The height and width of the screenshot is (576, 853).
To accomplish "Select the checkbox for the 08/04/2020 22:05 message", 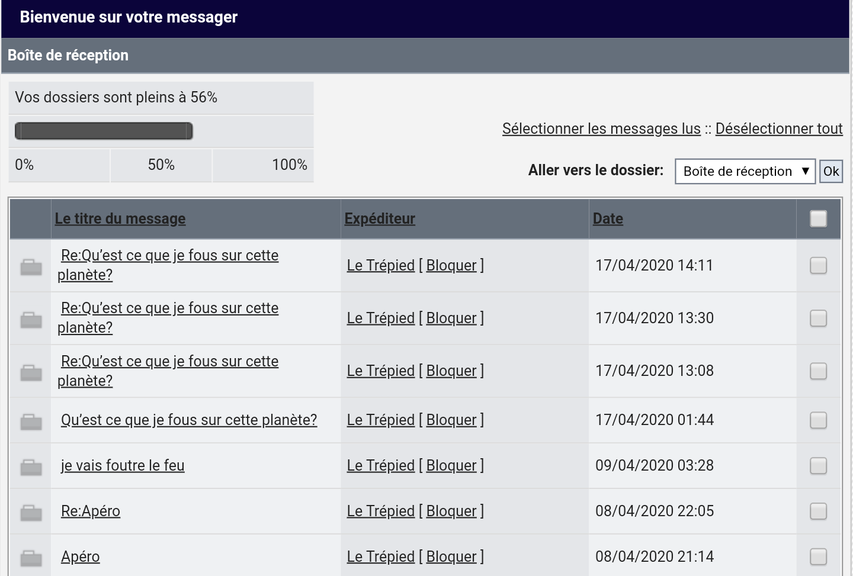I will pos(818,511).
